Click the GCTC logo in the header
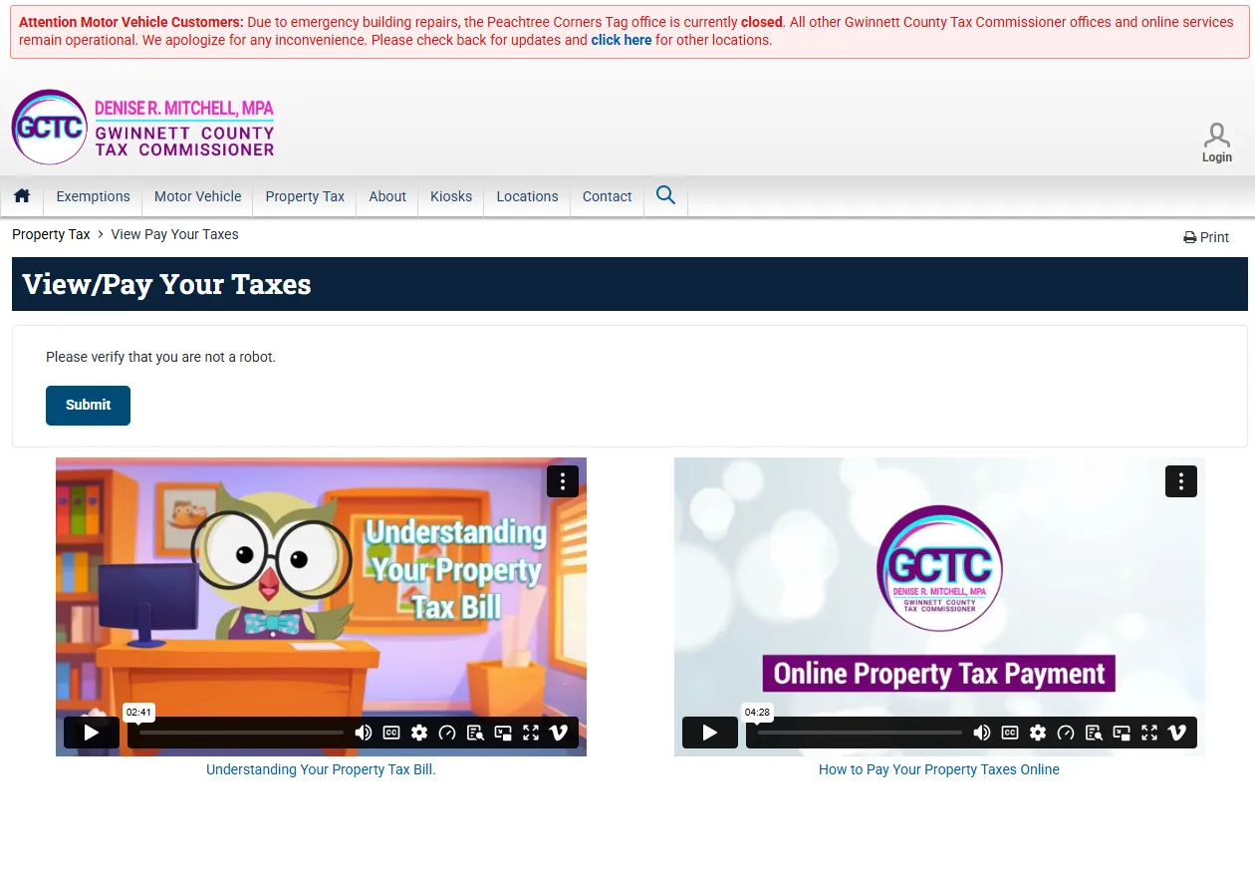1255x885 pixels. (x=142, y=128)
